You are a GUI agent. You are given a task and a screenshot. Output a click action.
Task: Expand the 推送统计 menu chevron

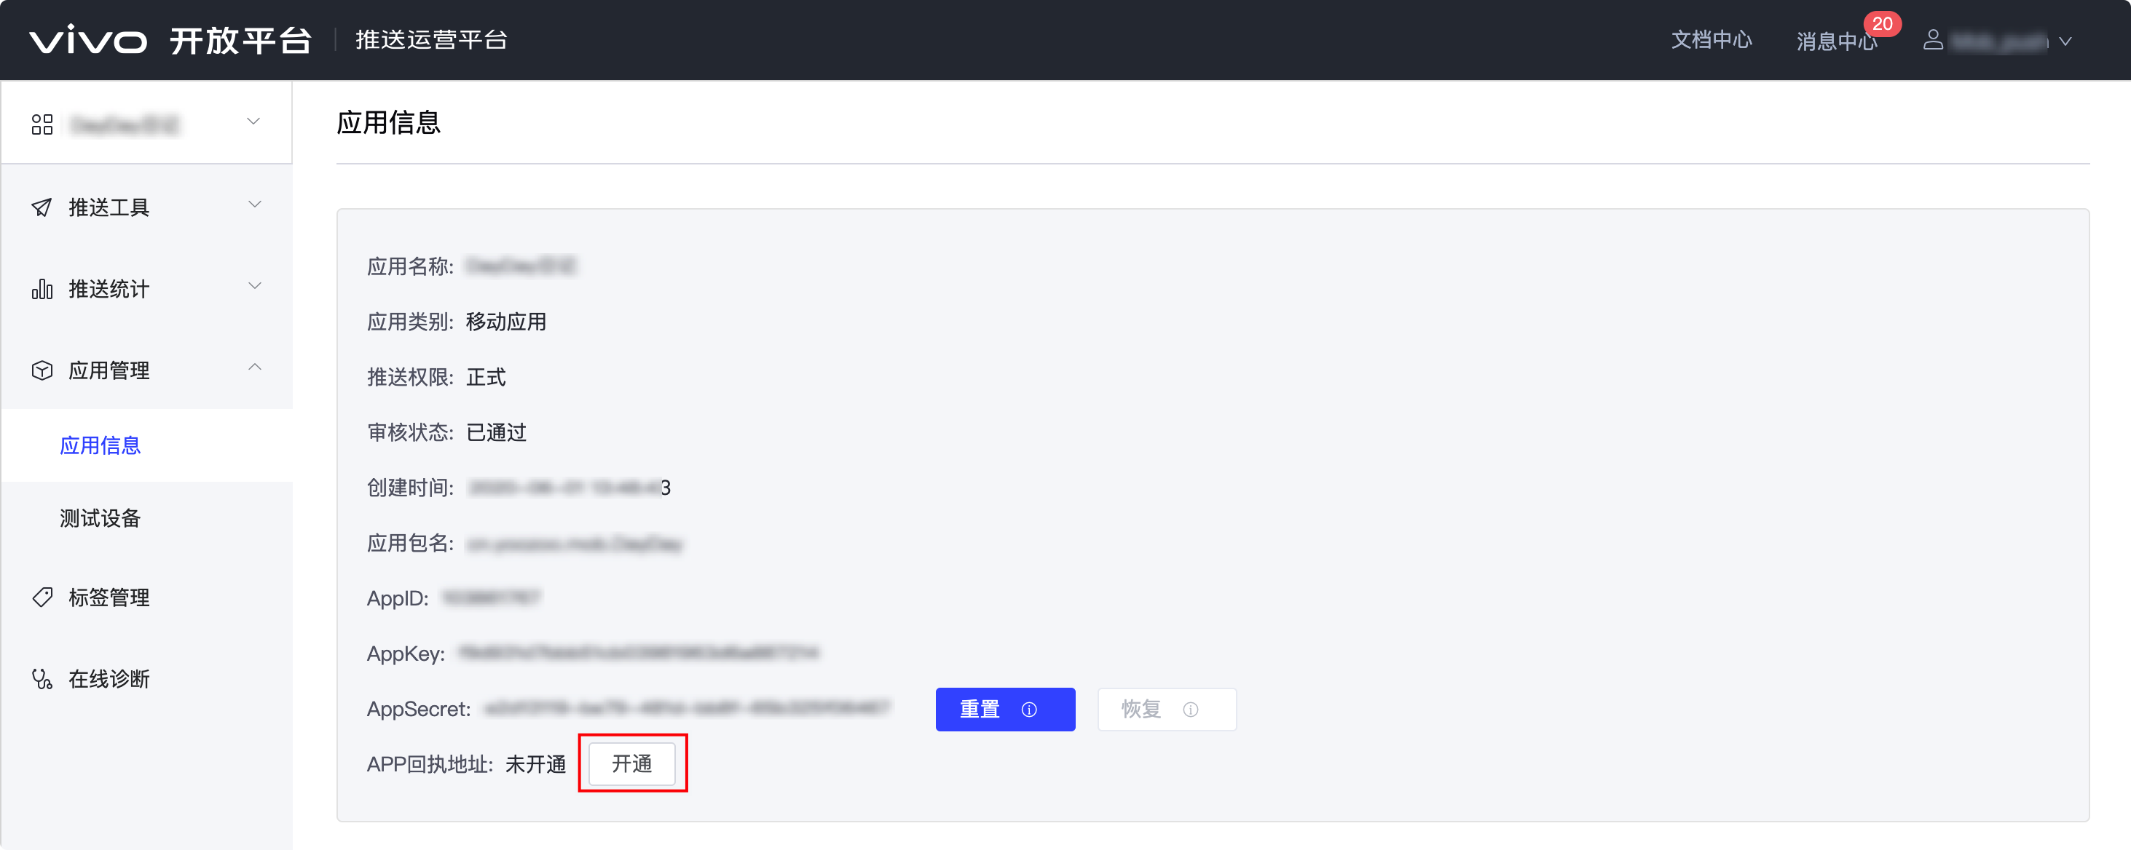pos(255,286)
